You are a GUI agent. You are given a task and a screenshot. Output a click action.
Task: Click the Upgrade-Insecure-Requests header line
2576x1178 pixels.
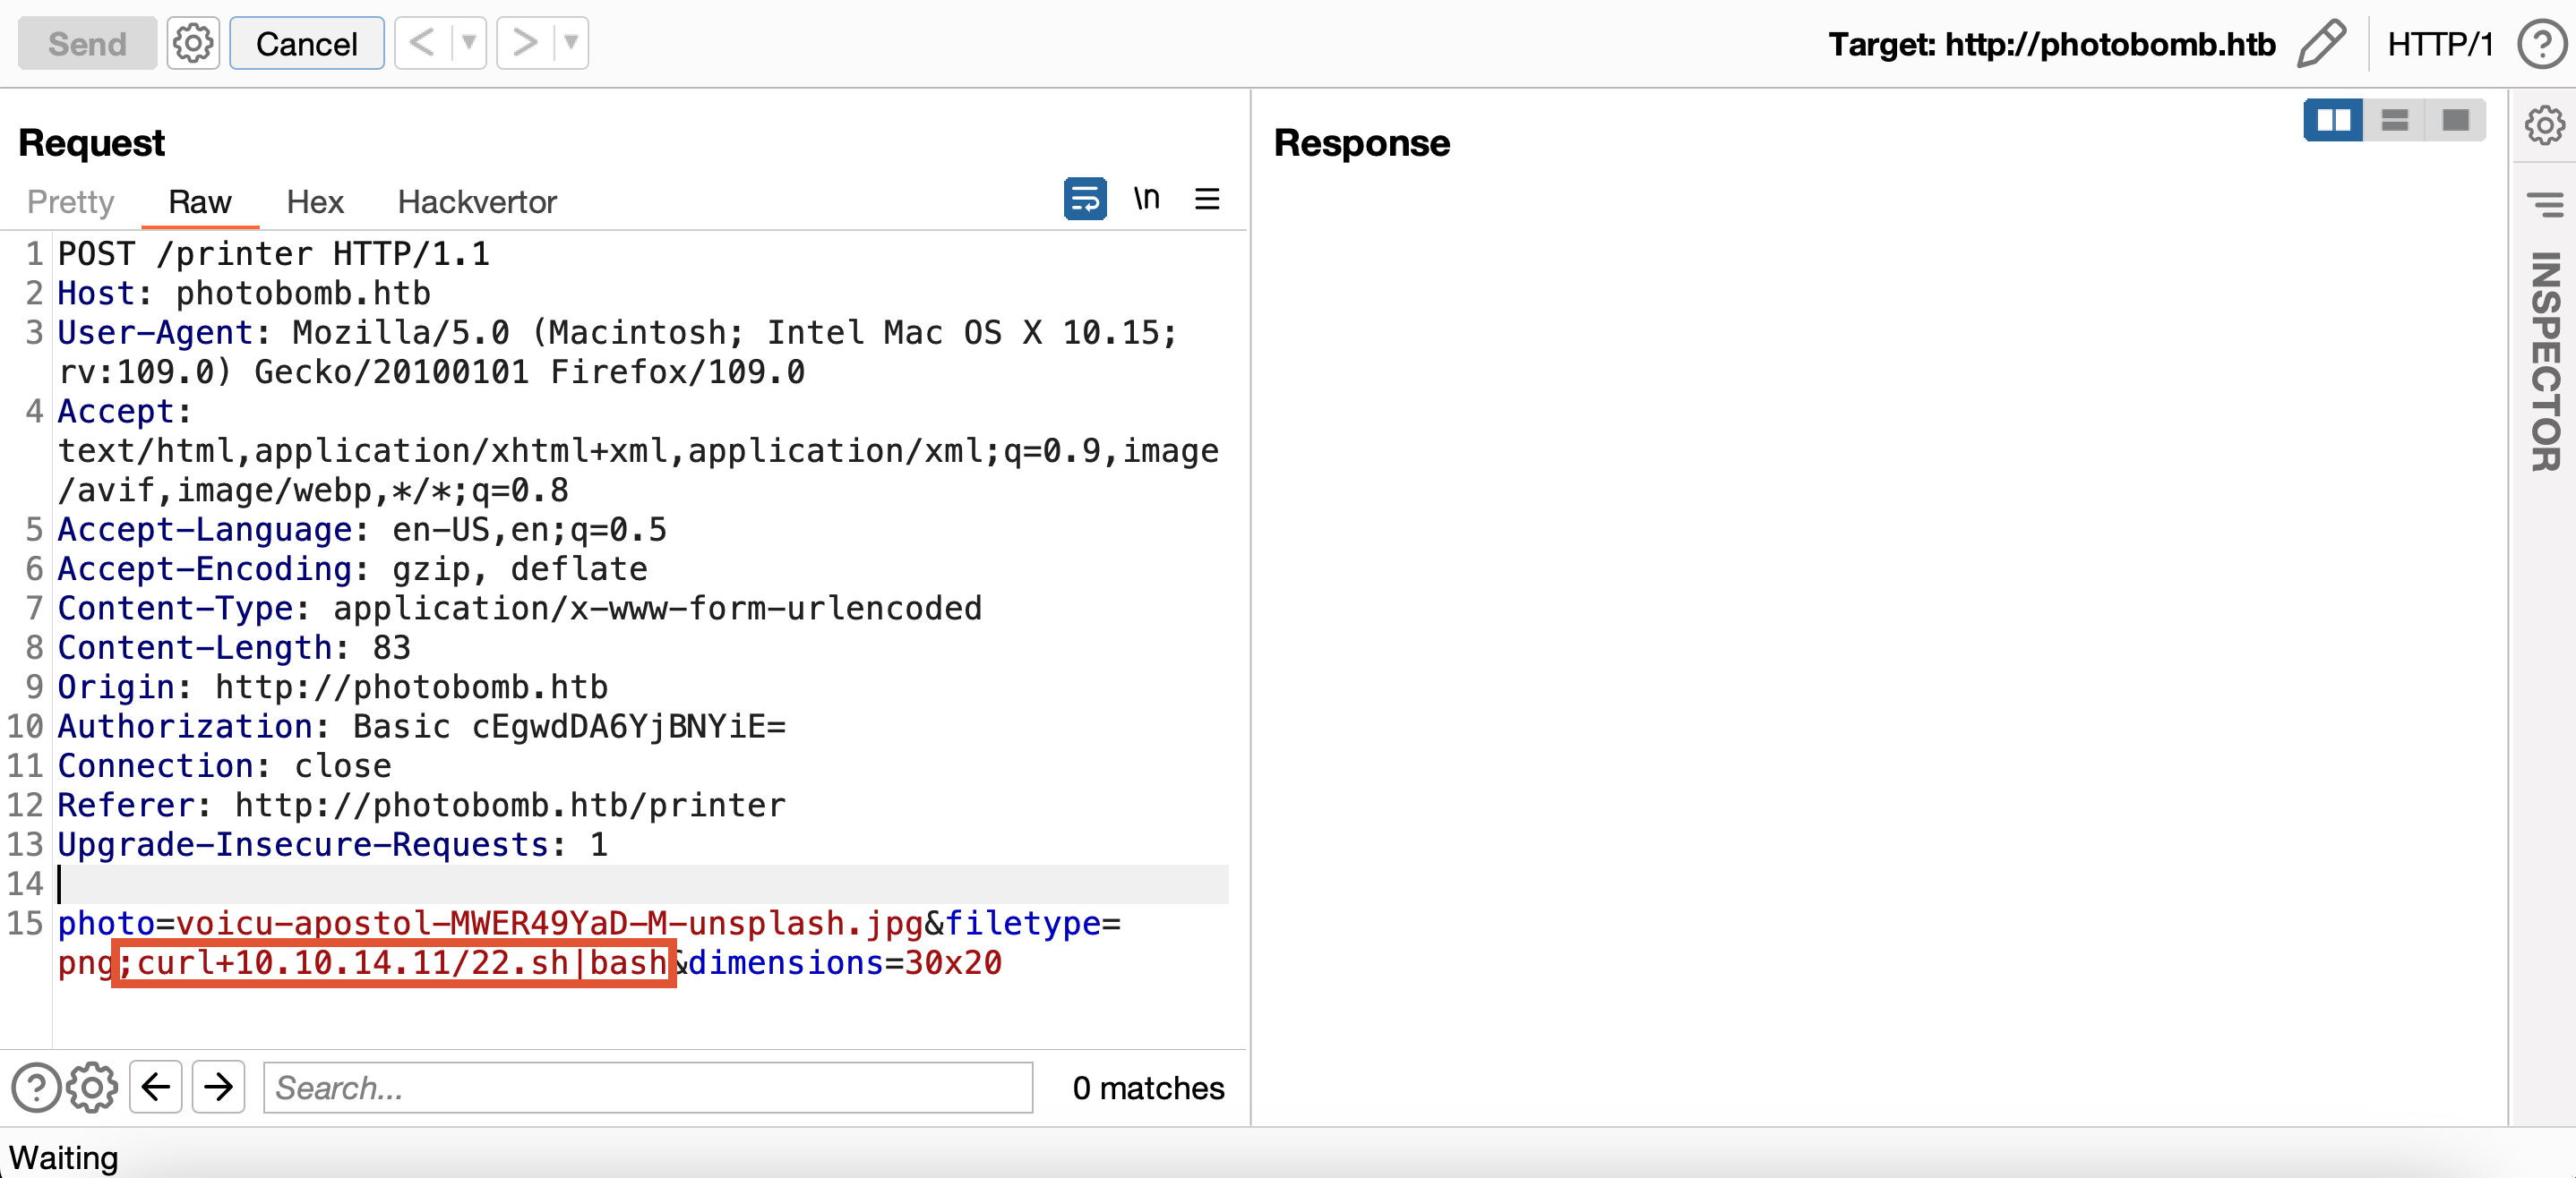pos(333,845)
